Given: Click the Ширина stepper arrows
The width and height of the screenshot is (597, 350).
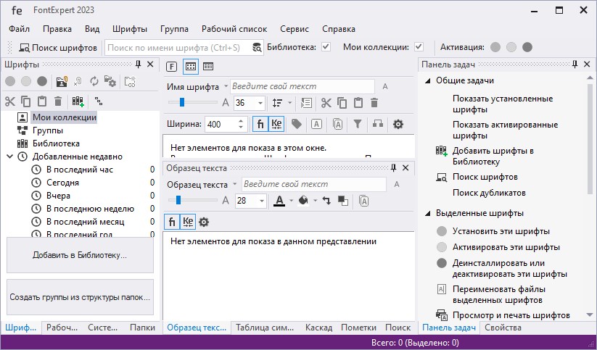Looking at the screenshot, I should (x=241, y=124).
